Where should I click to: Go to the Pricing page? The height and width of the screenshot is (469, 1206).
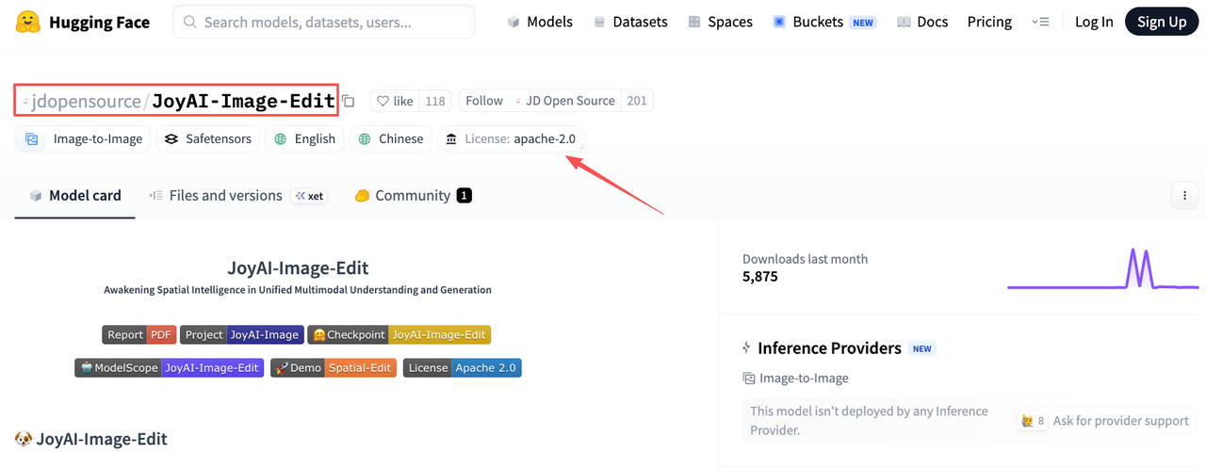pyautogui.click(x=989, y=22)
